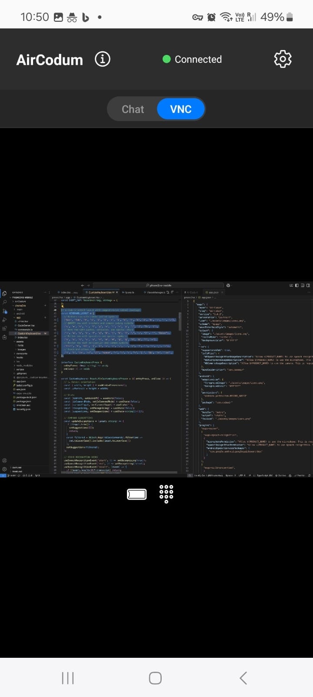
Task: Open Explorer icon in VS Code activity bar
Action: tap(4, 293)
